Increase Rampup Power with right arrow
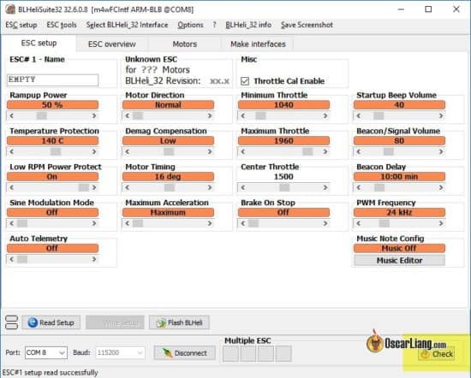This screenshot has width=471, height=378. click(94, 115)
